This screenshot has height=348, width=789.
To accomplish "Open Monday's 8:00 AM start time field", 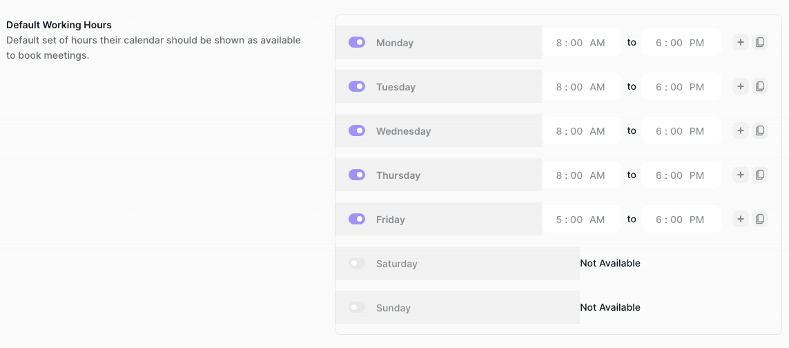I will (x=581, y=42).
